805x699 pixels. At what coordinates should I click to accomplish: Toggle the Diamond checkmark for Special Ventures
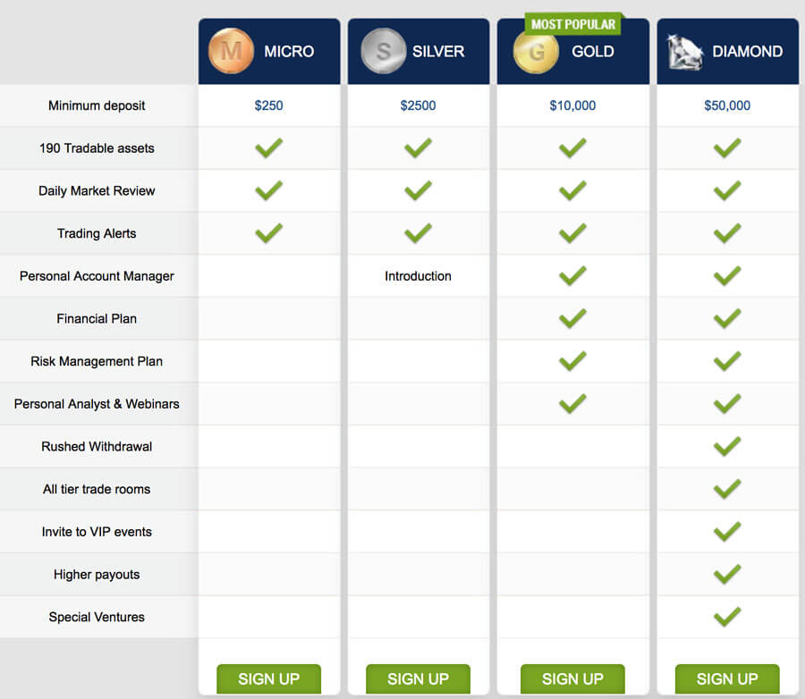pos(727,617)
